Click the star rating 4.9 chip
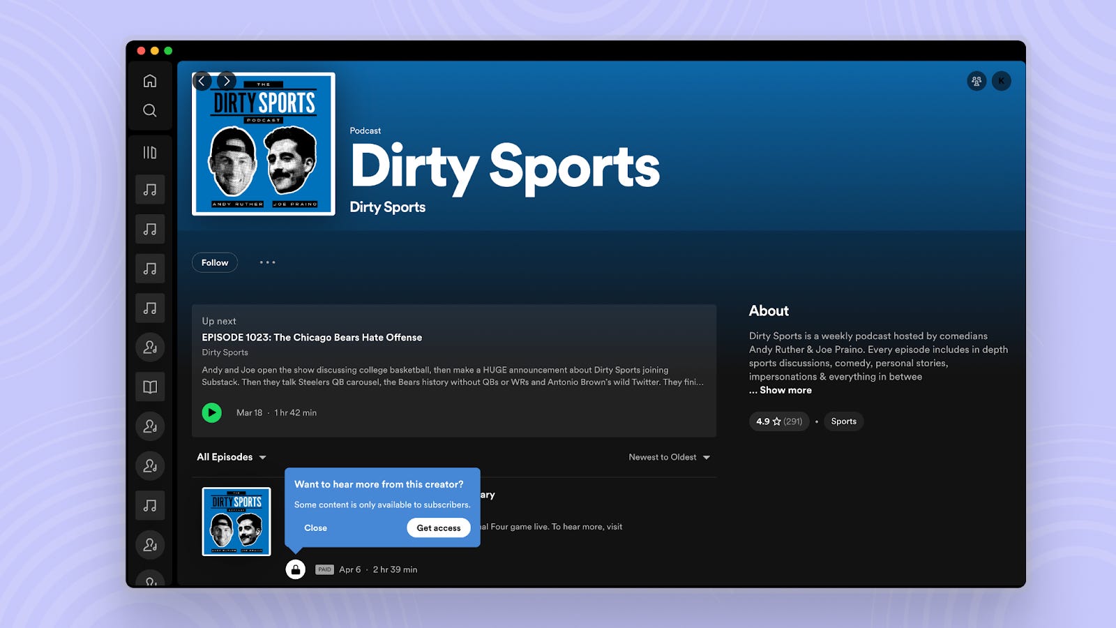The image size is (1116, 628). (779, 421)
